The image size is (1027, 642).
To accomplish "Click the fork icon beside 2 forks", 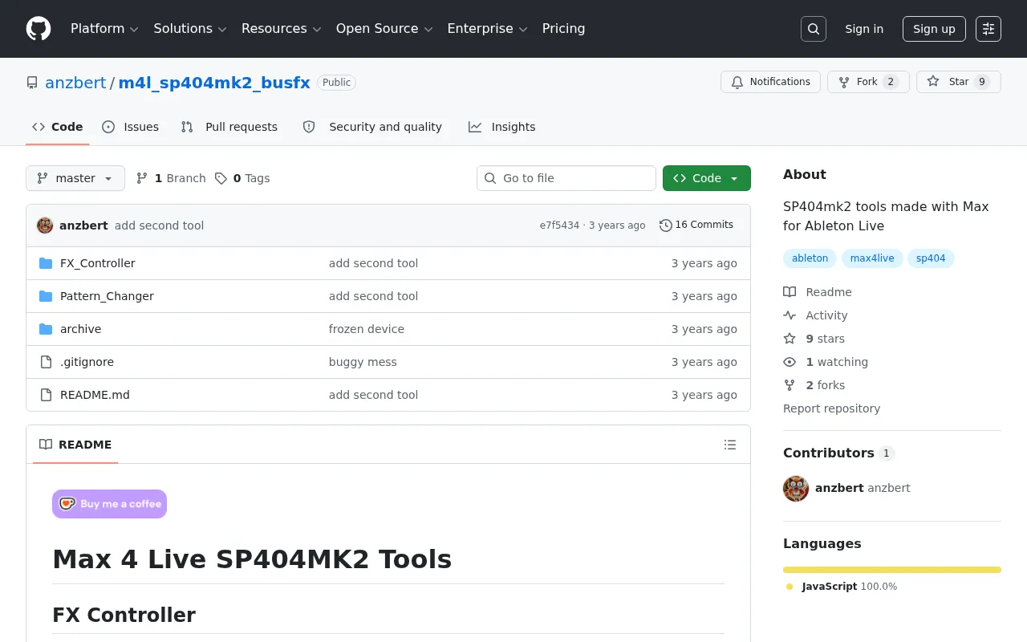I will click(x=790, y=385).
